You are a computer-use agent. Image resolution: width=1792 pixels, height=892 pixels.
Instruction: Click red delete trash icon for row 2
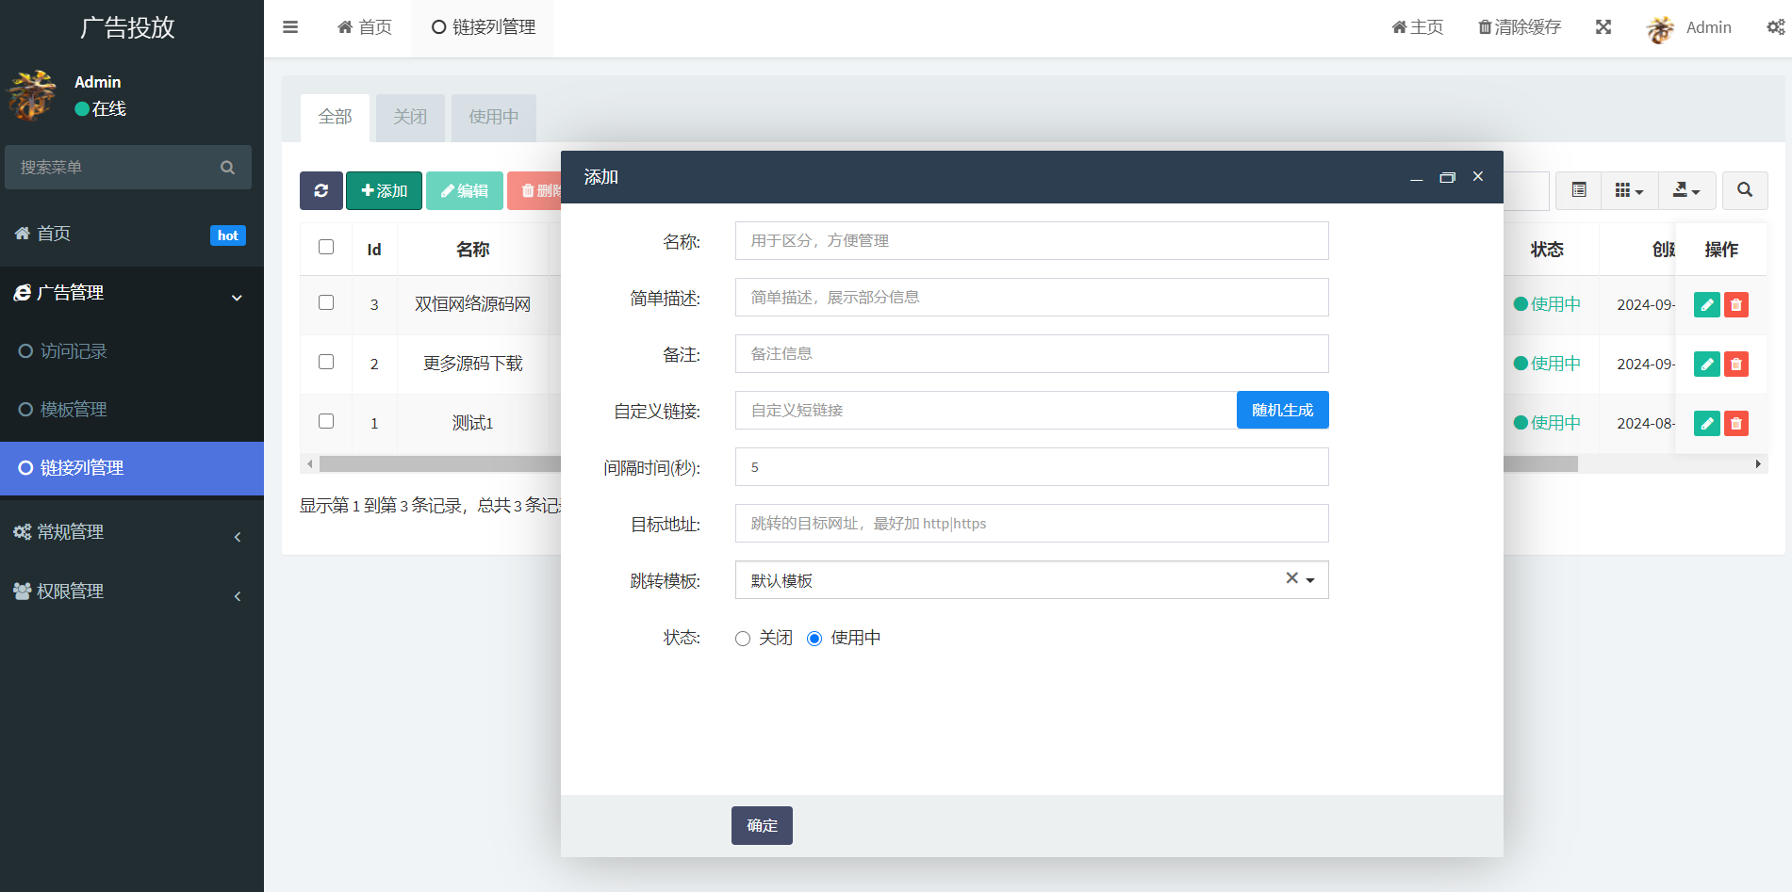click(1735, 365)
